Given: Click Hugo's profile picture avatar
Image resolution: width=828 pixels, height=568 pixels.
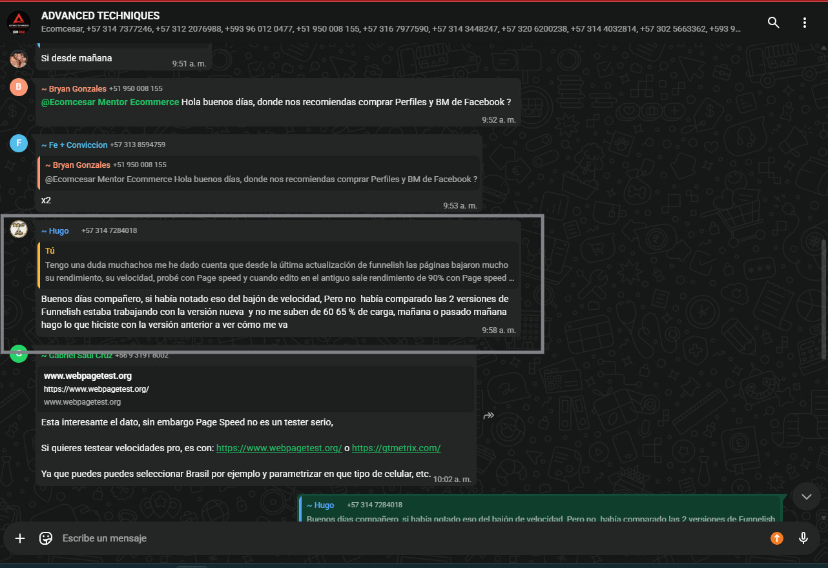Looking at the screenshot, I should tap(19, 228).
